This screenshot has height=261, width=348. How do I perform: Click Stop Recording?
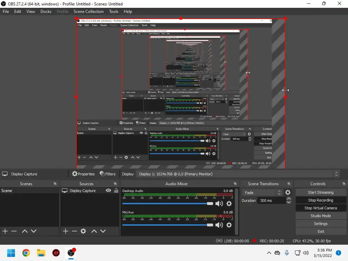321,200
